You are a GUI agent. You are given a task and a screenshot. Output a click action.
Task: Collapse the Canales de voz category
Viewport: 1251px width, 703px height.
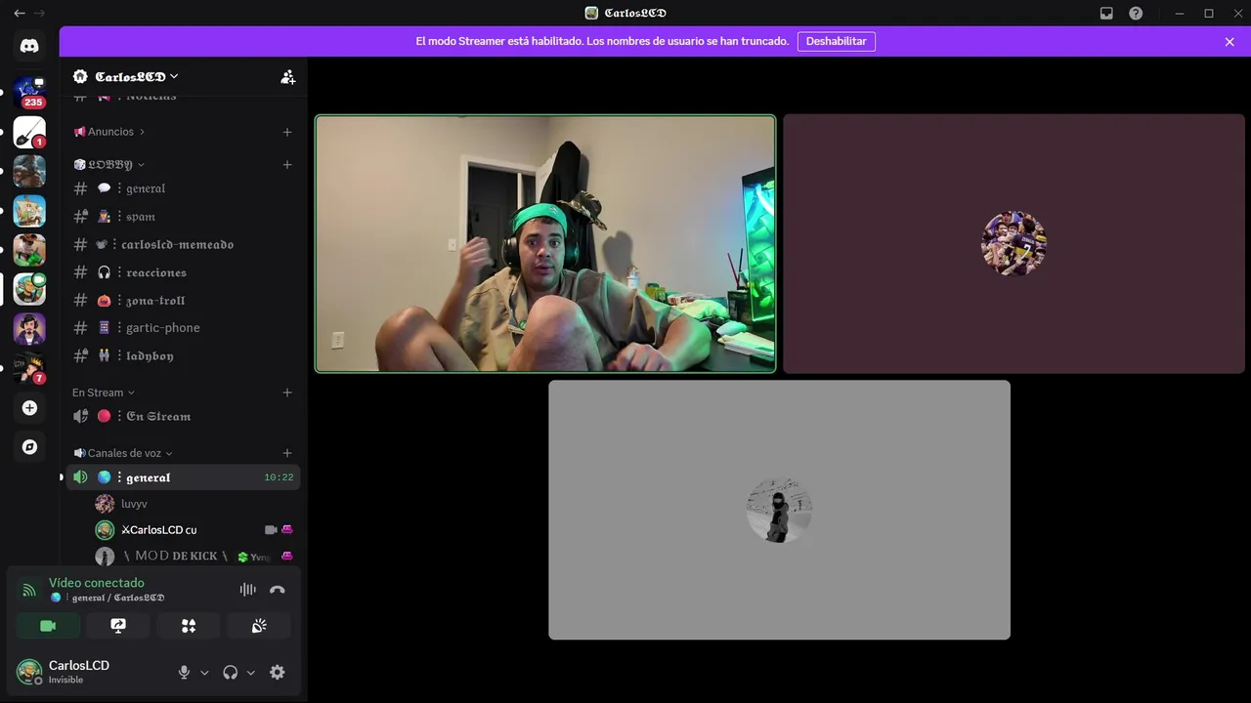[x=123, y=453]
